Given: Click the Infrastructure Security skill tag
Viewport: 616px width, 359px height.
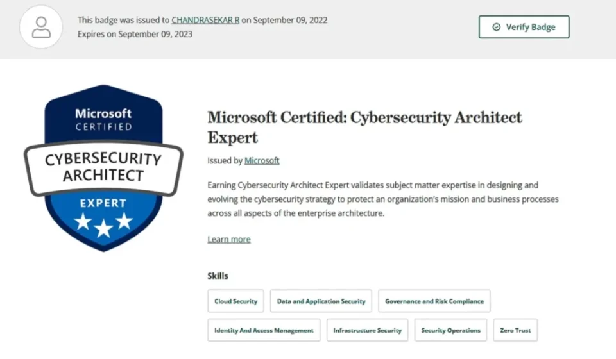Looking at the screenshot, I should 367,330.
